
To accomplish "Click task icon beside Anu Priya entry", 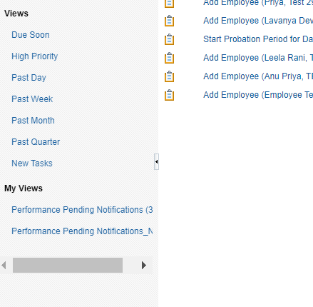I will coord(169,76).
